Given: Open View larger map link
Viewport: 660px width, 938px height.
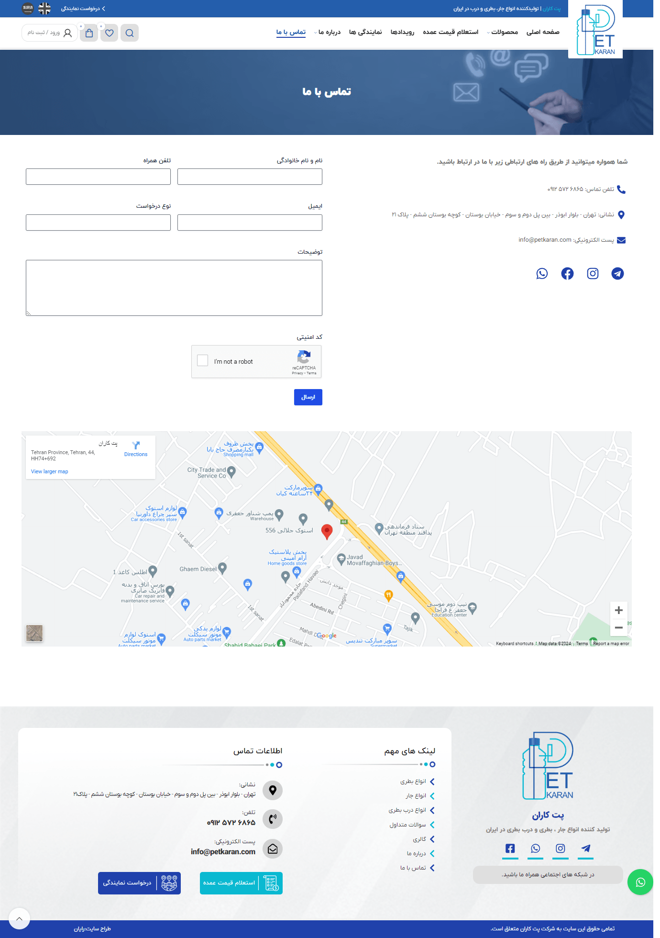Looking at the screenshot, I should point(50,471).
